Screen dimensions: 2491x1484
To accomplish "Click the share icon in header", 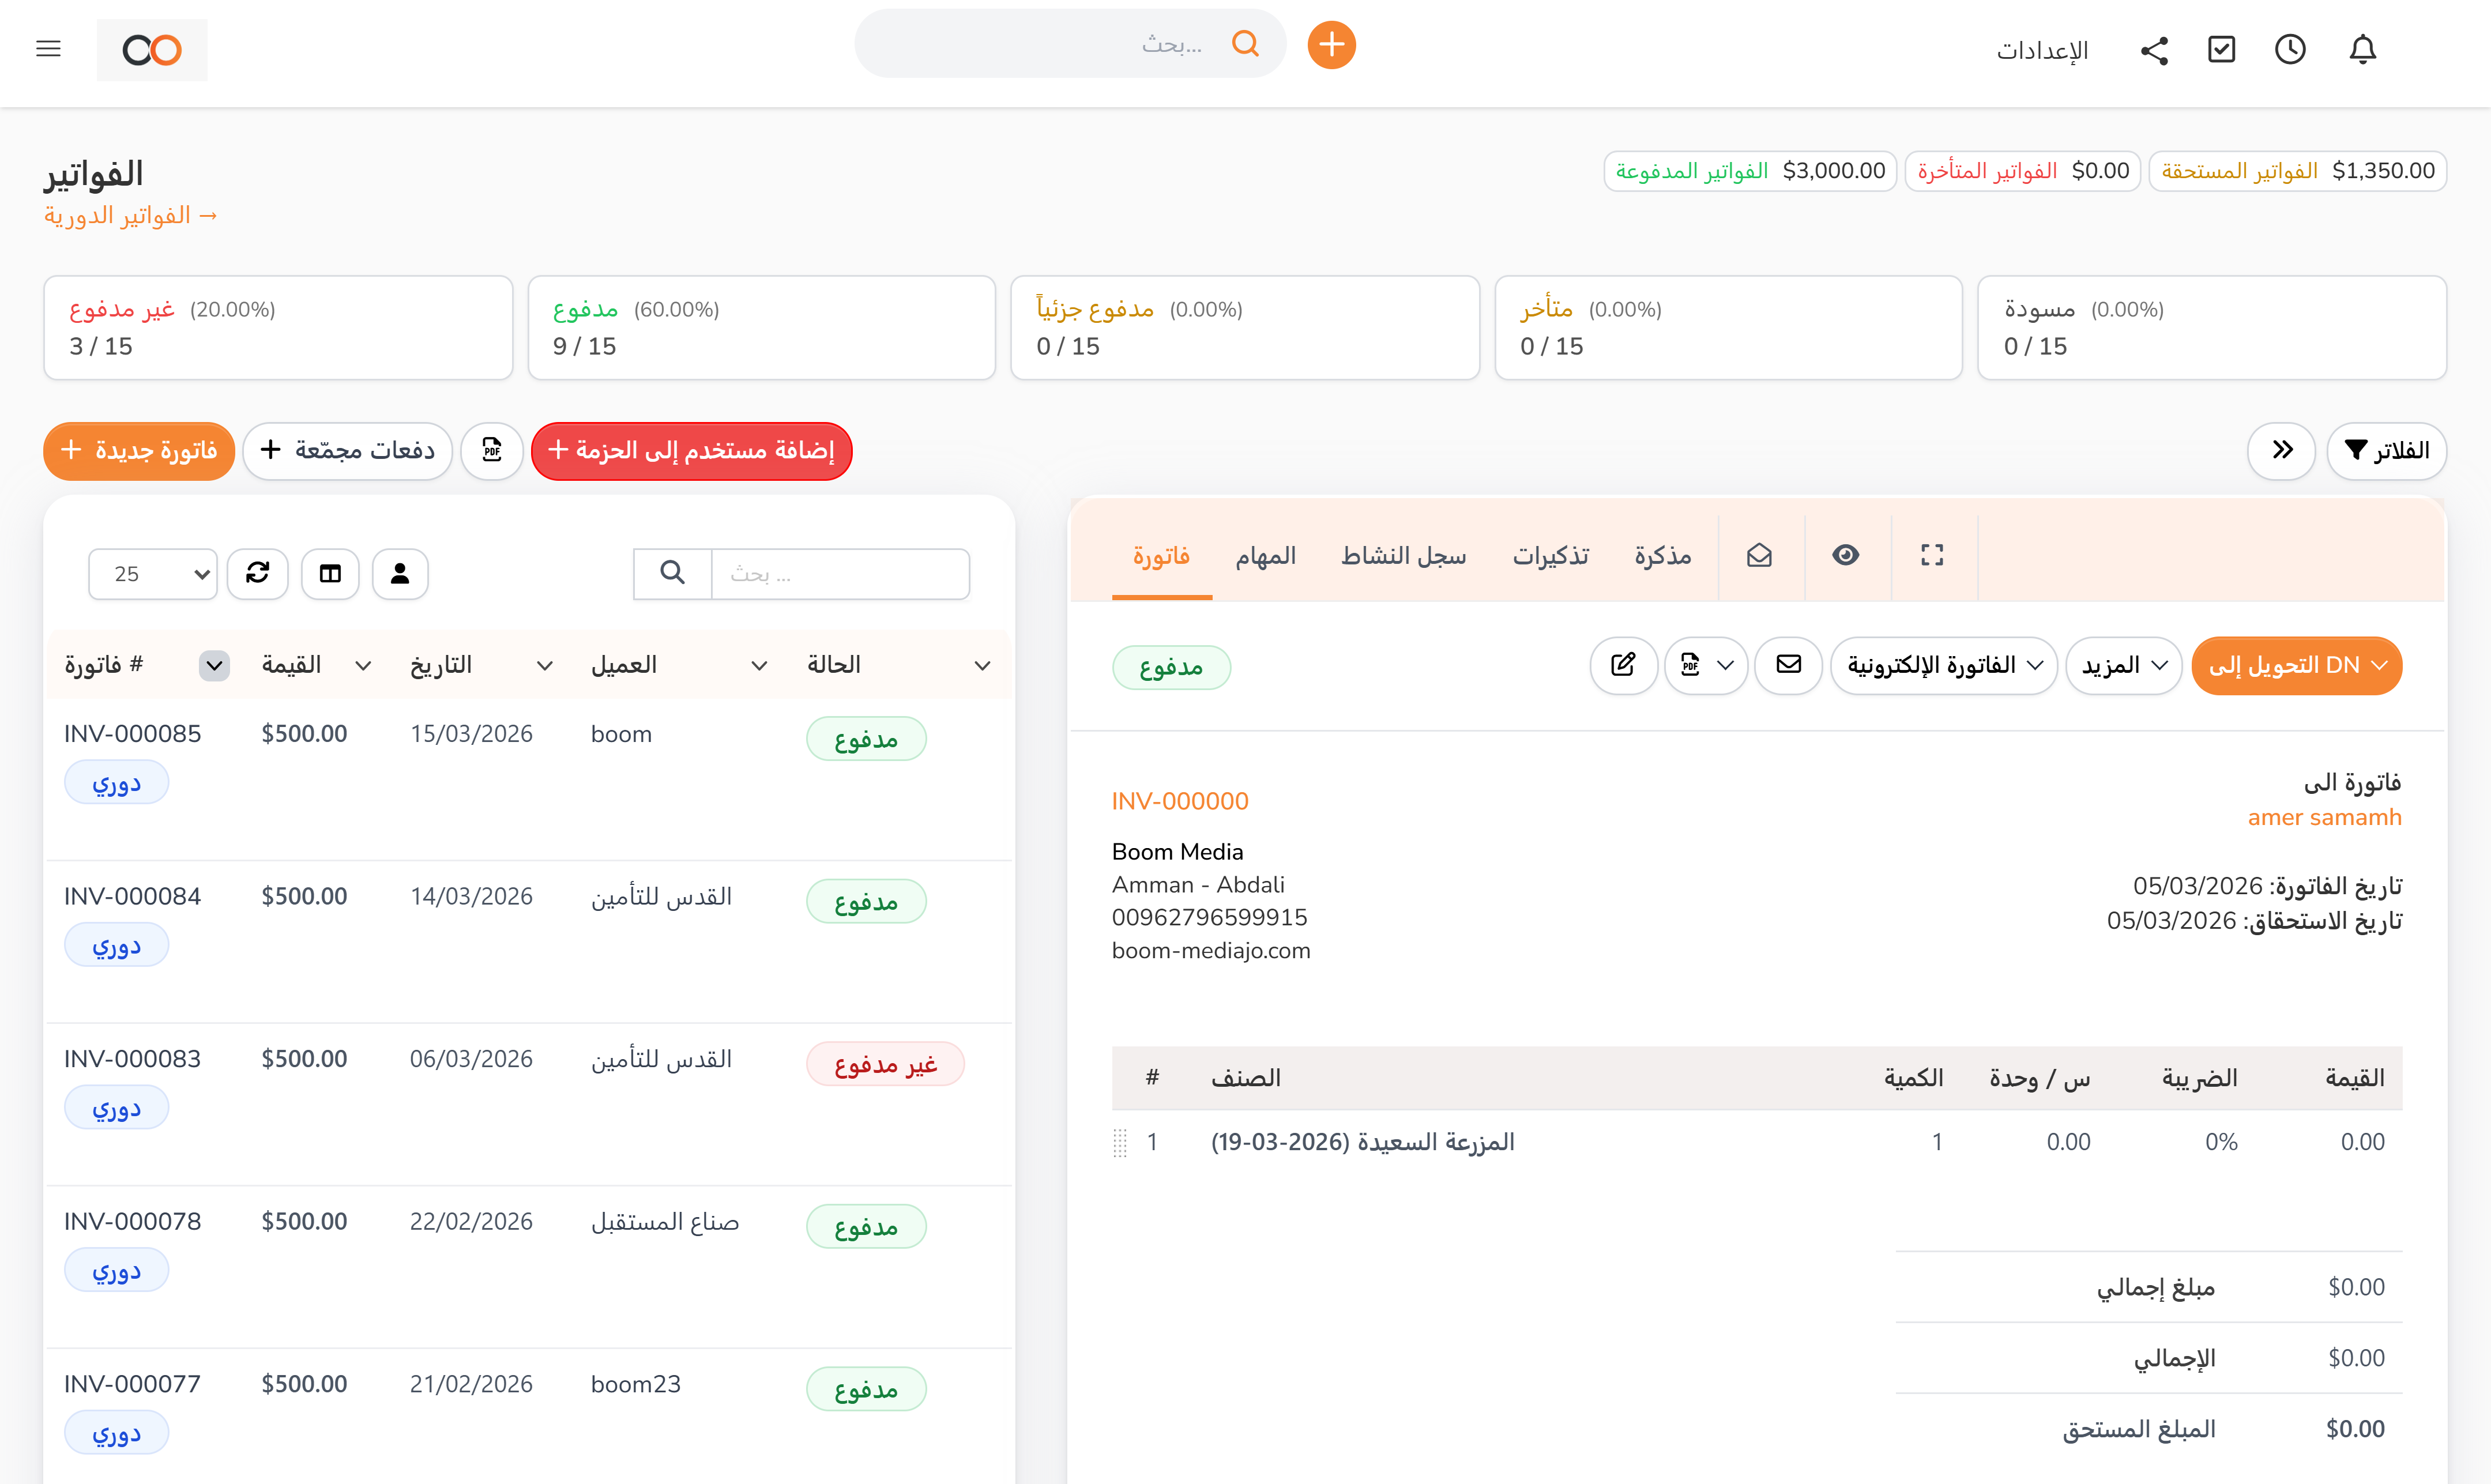I will (2154, 50).
